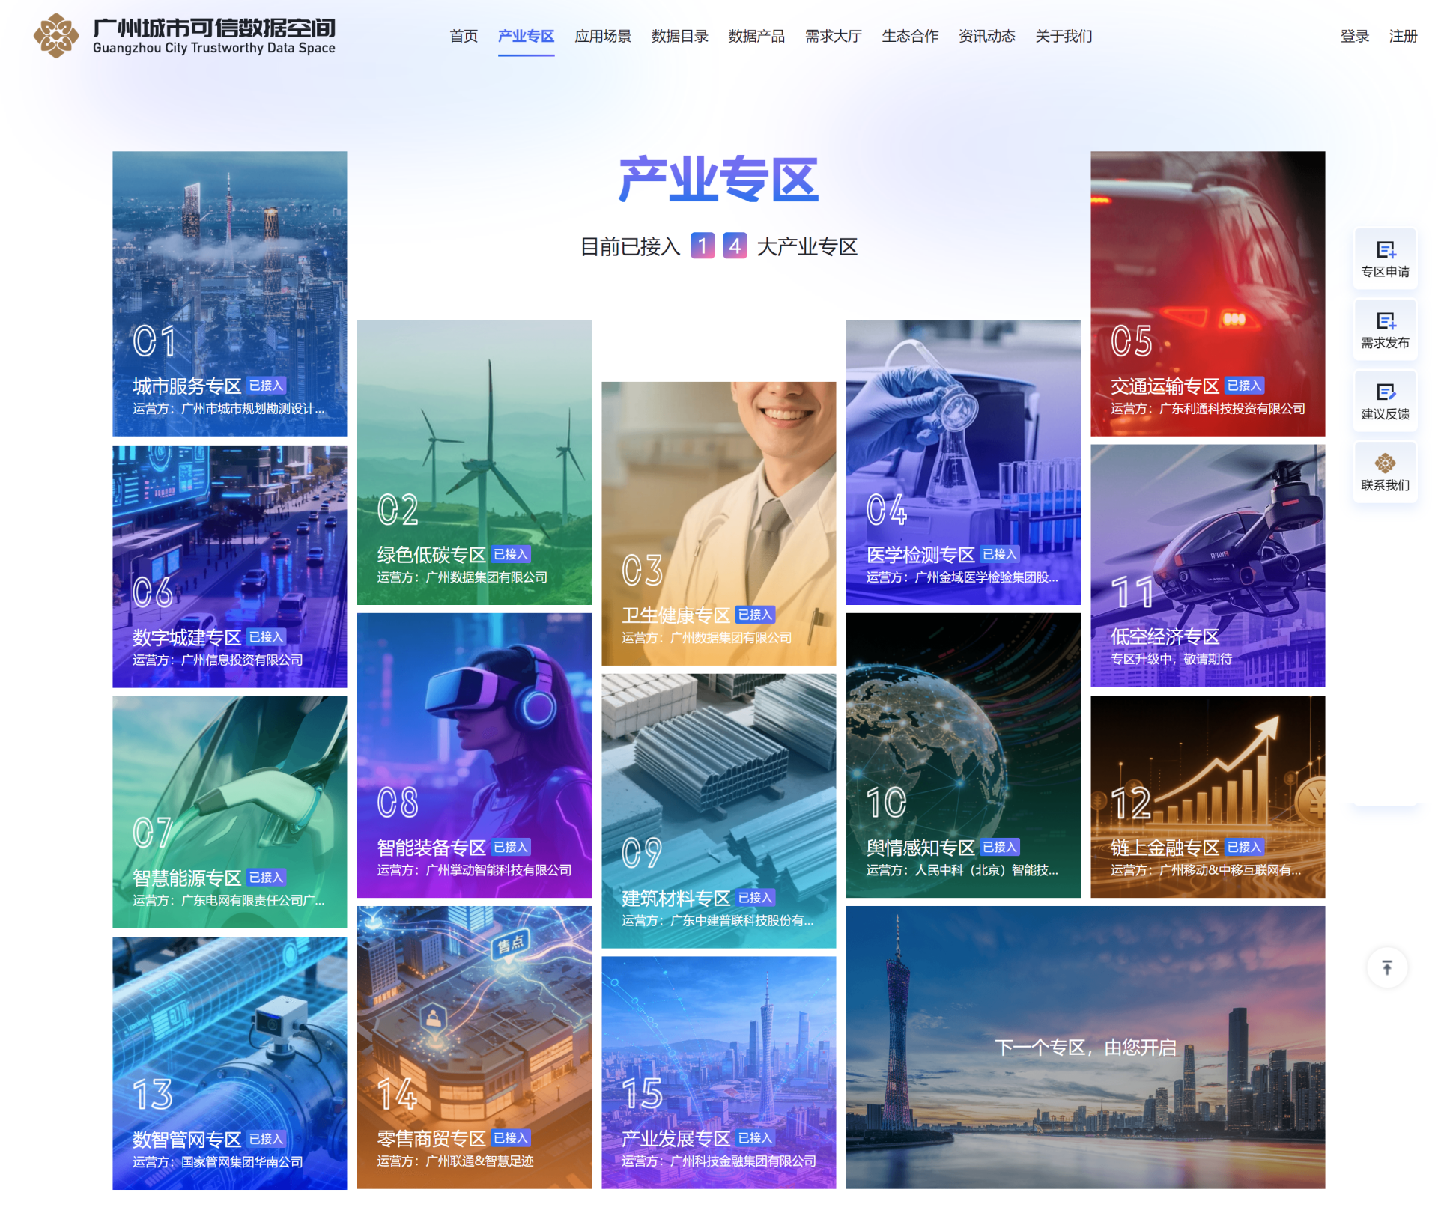Viewport: 1438px width, 1210px height.
Task: Go to 数据目录 in the top navigation
Action: pyautogui.click(x=679, y=36)
